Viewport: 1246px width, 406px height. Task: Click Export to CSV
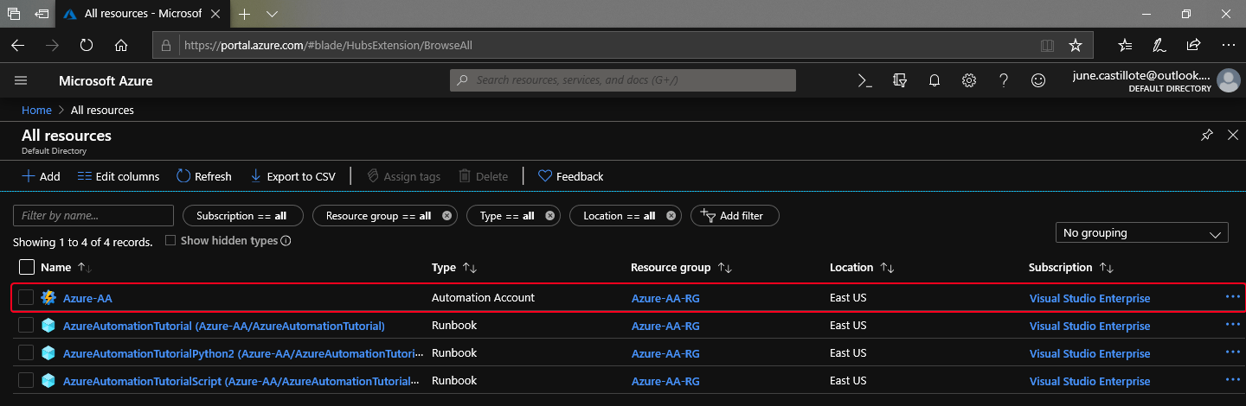292,176
